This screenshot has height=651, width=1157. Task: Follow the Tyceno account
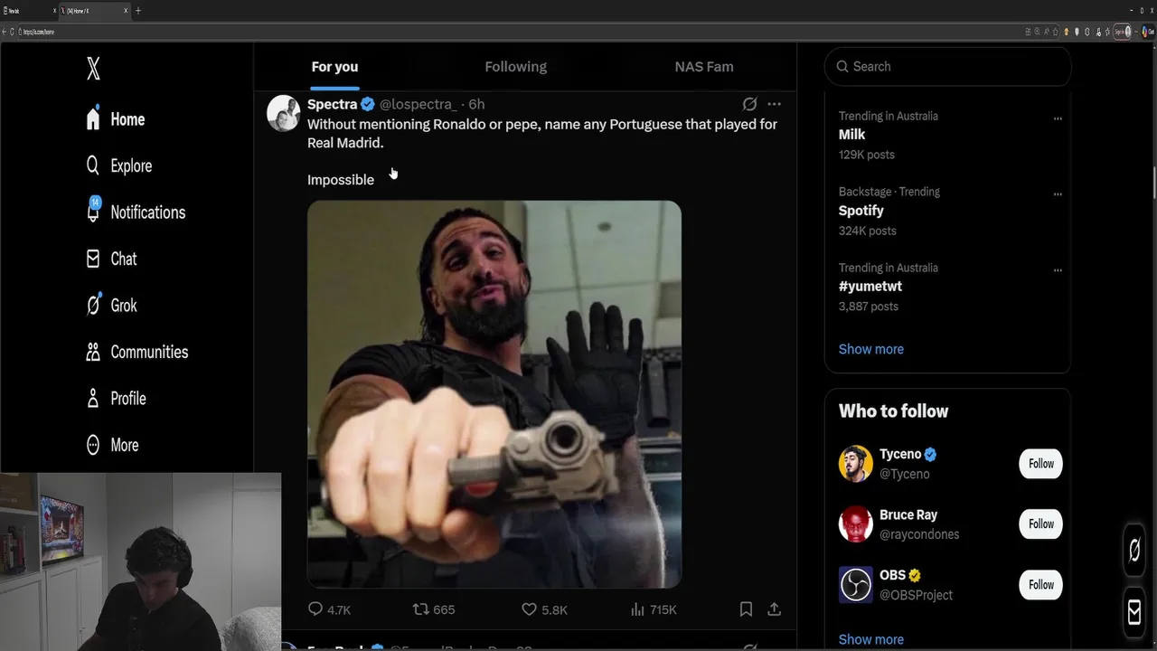click(x=1040, y=464)
